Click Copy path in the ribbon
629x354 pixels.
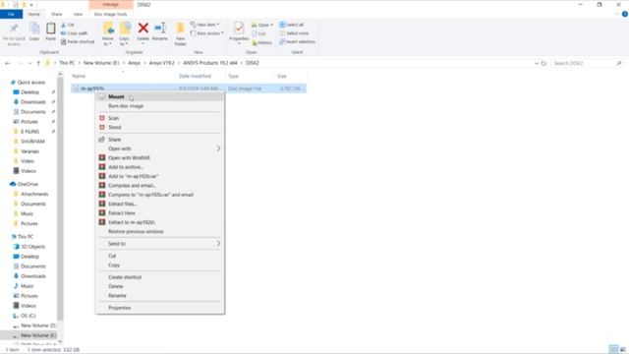tap(75, 33)
